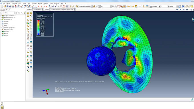Click the command line interface icon
Screen dimensions: 194x109
(2, 107)
